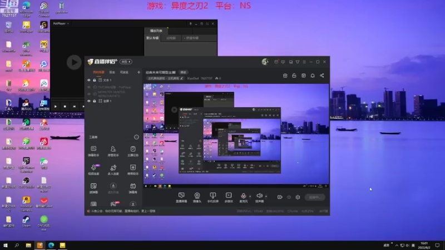This screenshot has height=250, width=445.
Task: Open the hamburger menu in streaming app
Action: (x=304, y=62)
